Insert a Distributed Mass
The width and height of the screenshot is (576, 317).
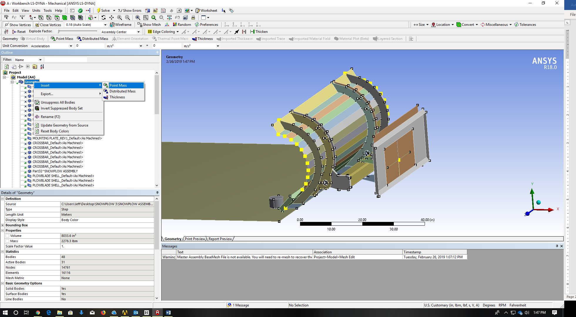(x=122, y=91)
